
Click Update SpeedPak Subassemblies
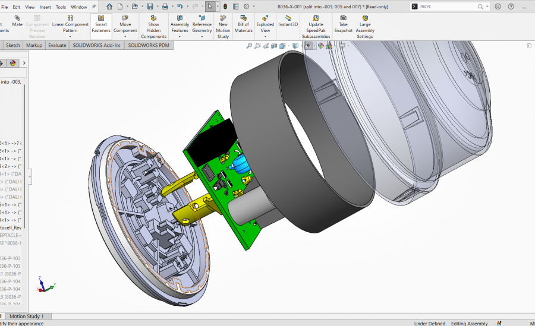click(316, 27)
